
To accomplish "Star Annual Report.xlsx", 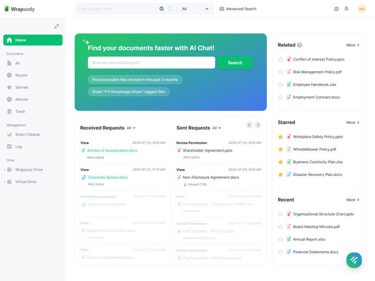I will coord(281,239).
